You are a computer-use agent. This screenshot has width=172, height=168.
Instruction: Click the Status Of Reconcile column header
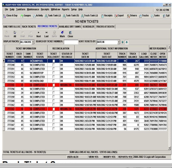[x=67, y=55]
